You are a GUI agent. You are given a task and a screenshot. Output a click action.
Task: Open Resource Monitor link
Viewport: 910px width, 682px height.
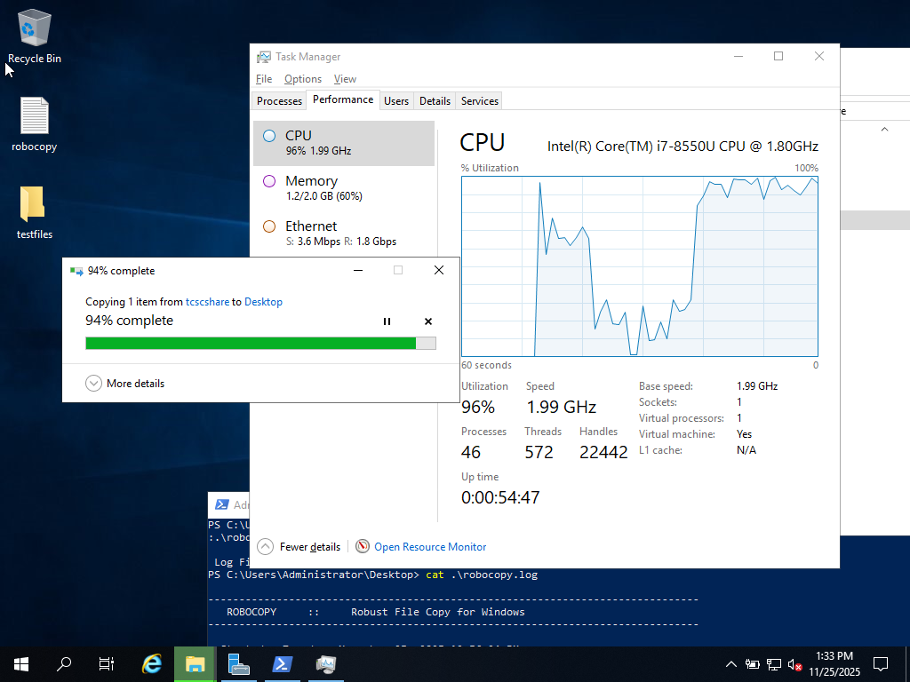(x=429, y=547)
